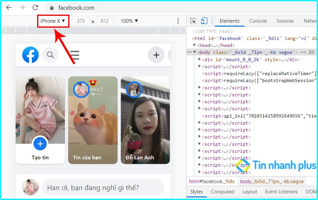Click the Facebook logo icon
Screen dimensions: 318x200
click(30, 55)
